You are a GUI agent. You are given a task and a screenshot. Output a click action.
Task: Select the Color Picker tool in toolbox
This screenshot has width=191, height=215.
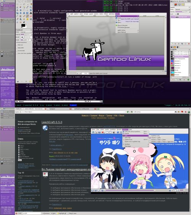(28, 7)
